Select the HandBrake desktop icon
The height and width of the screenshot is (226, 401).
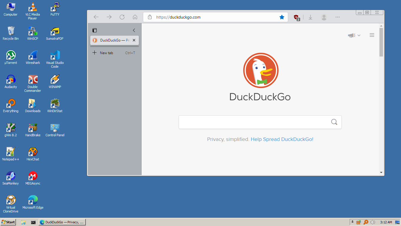point(32,130)
